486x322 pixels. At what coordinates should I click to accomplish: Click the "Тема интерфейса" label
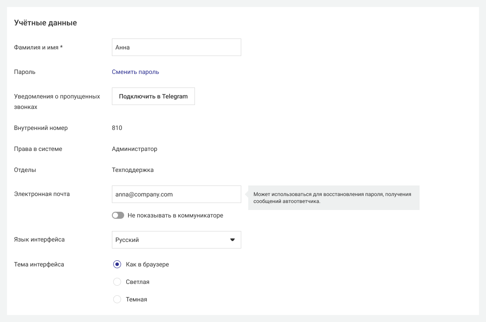pyautogui.click(x=39, y=264)
